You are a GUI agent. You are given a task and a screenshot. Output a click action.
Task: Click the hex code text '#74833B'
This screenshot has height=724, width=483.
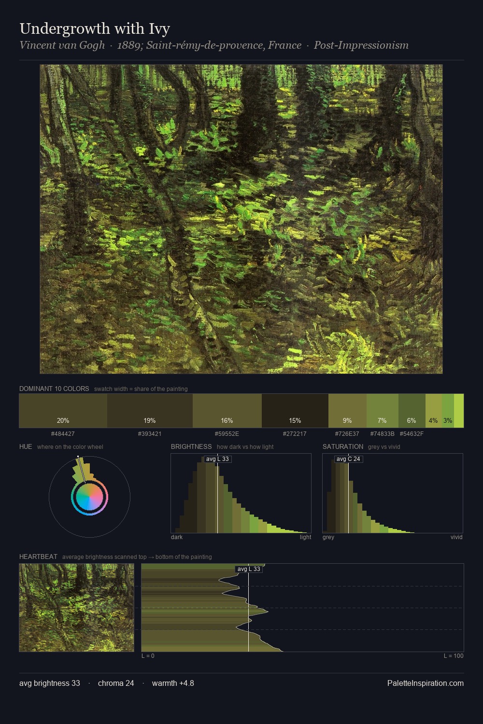(x=383, y=434)
